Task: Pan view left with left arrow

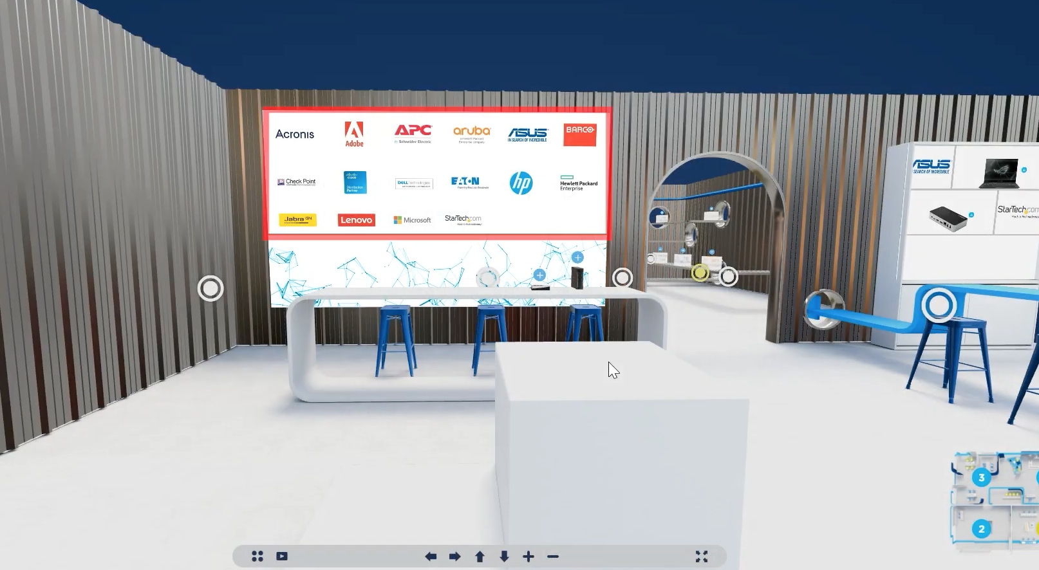Action: 431,556
